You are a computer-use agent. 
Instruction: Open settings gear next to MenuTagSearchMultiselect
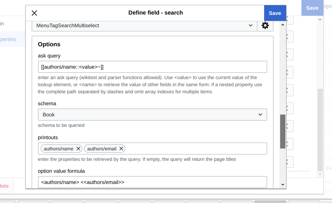265,25
